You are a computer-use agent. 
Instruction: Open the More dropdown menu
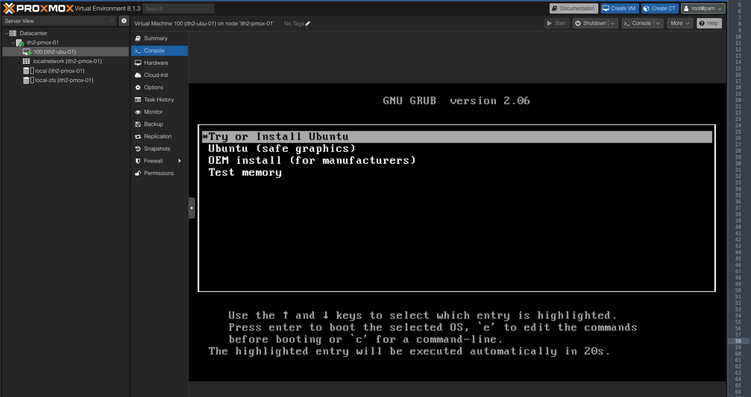pos(679,23)
